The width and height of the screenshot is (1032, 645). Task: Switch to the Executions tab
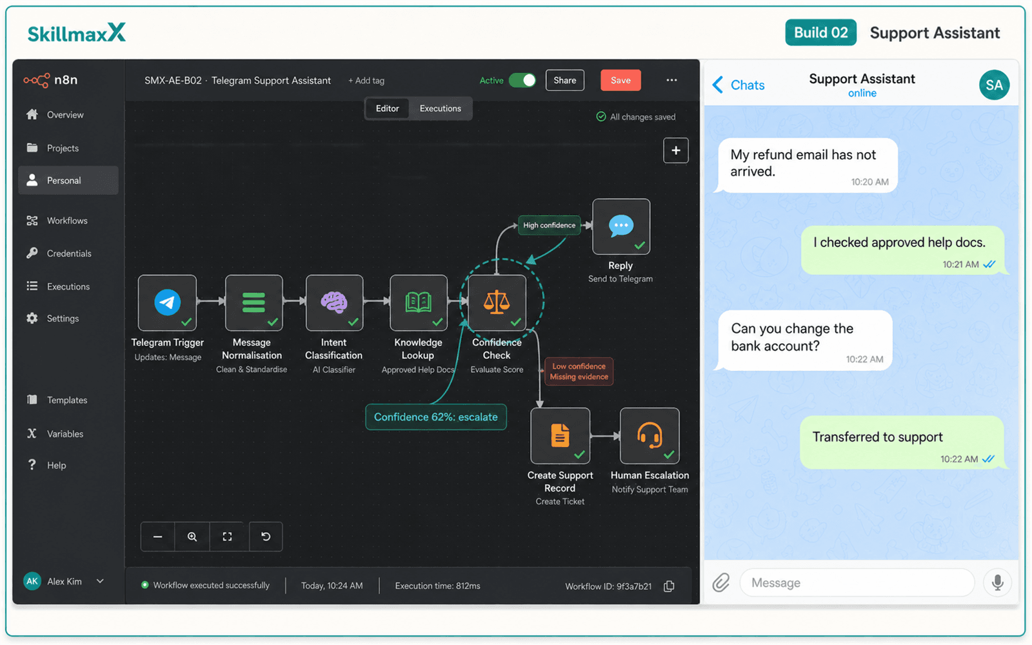[x=441, y=108]
